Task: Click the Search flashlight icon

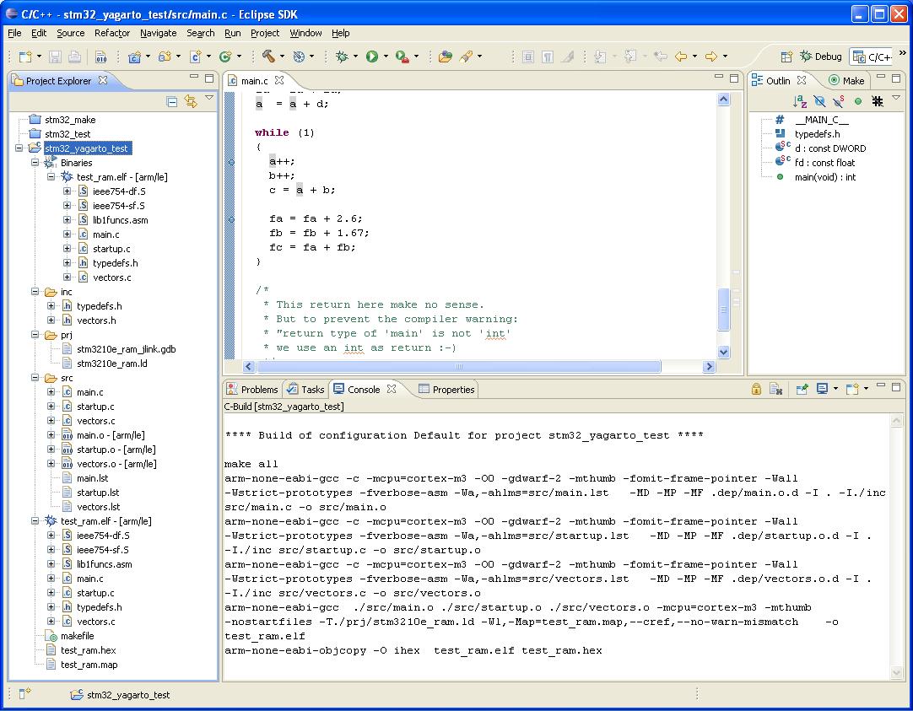Action: pyautogui.click(x=466, y=57)
